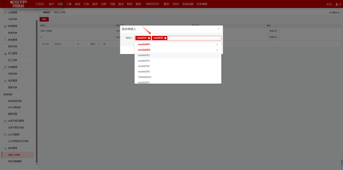Close the add reviewer dialog
Screen dimensions: 343x170
[218, 29]
